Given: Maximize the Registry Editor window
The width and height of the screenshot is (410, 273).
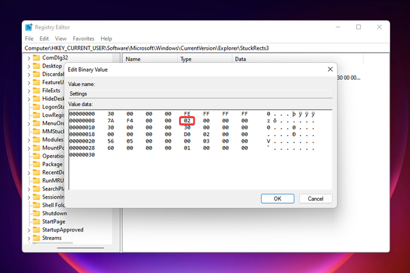Looking at the screenshot, I should (359, 27).
